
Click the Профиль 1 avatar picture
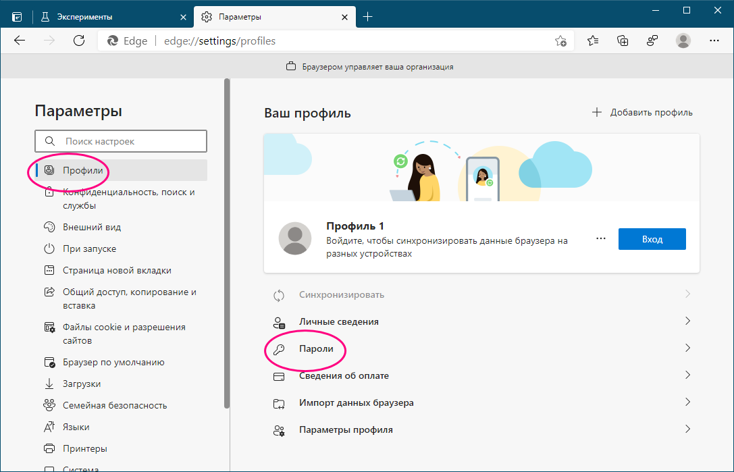coord(295,239)
